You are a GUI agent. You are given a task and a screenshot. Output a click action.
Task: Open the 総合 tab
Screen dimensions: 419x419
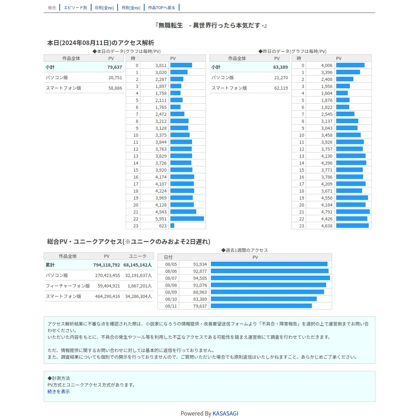point(52,8)
